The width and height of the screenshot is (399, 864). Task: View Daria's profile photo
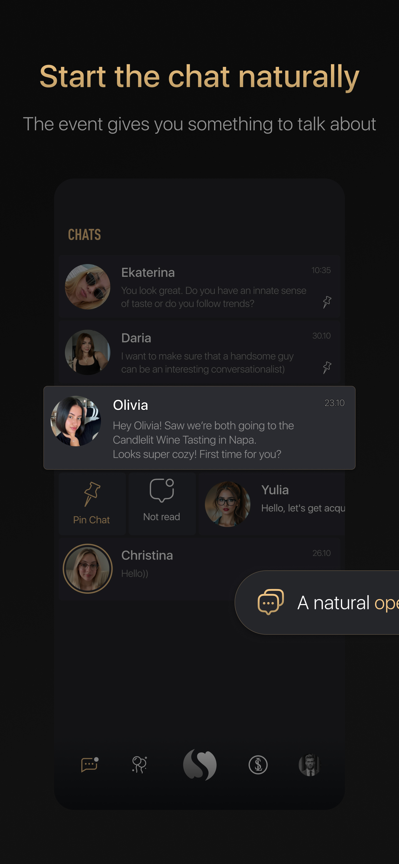[x=87, y=352]
